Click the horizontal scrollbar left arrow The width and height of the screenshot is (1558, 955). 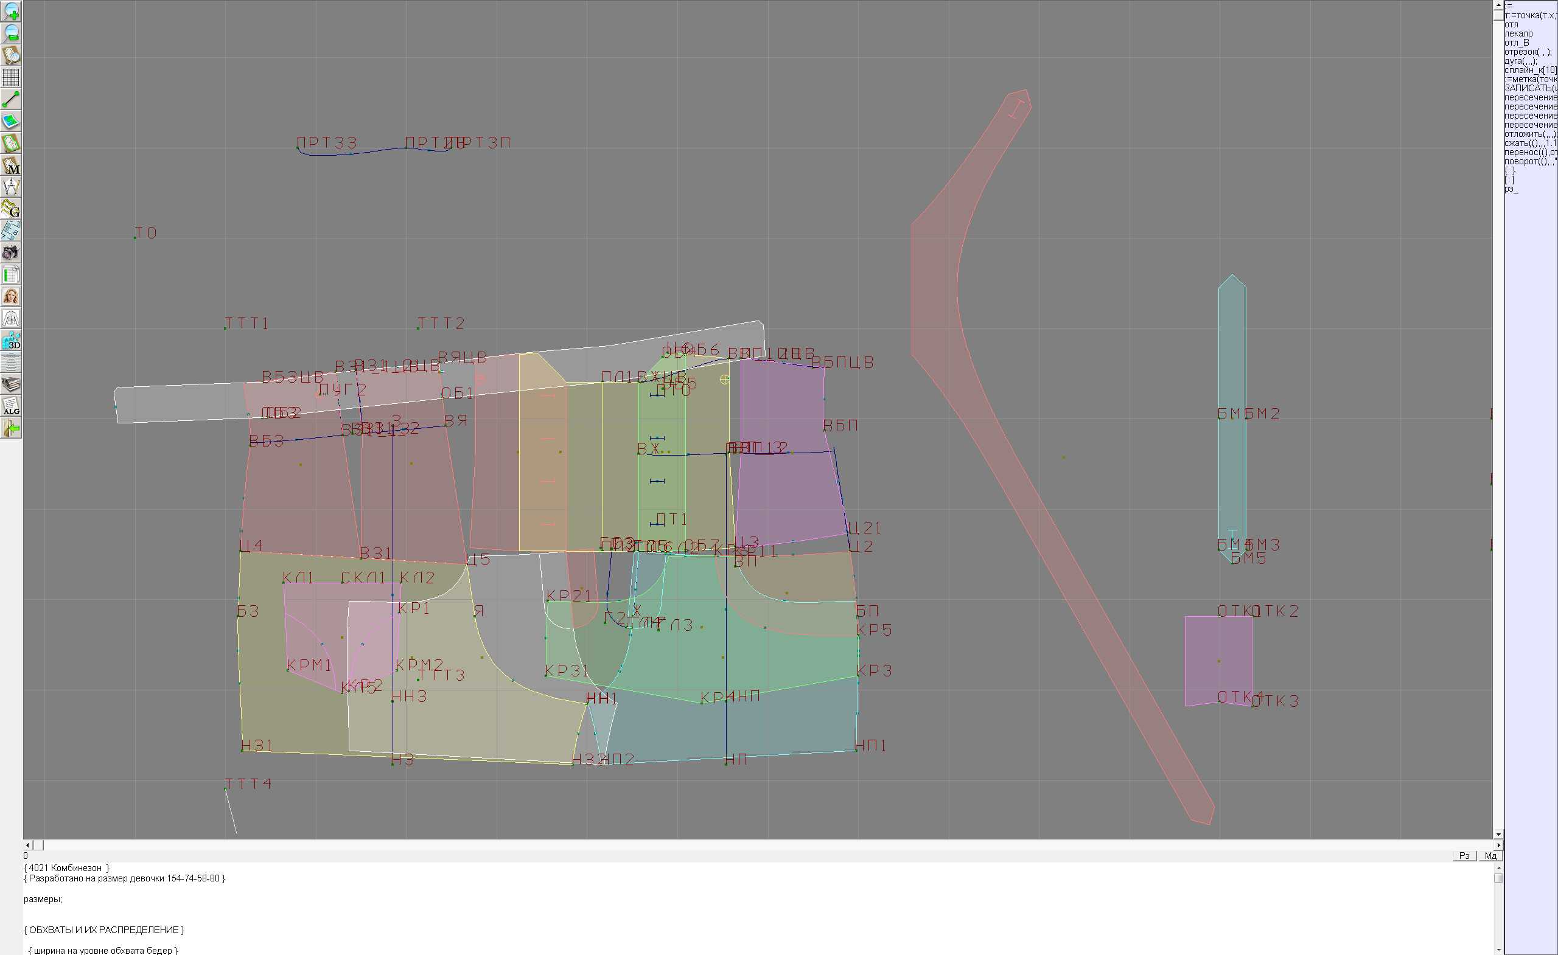pos(27,845)
